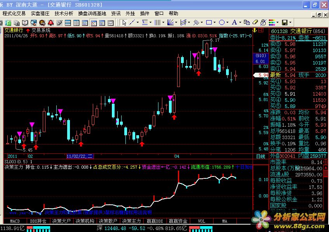Viewport: 329px width, 232px height.
Task: Switch to the DDX持仓 indicator tab
Action: [38, 221]
